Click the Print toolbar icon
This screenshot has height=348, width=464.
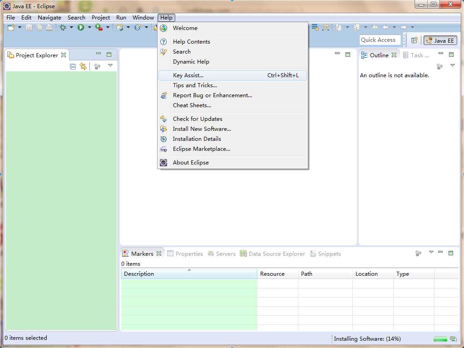[x=49, y=28]
